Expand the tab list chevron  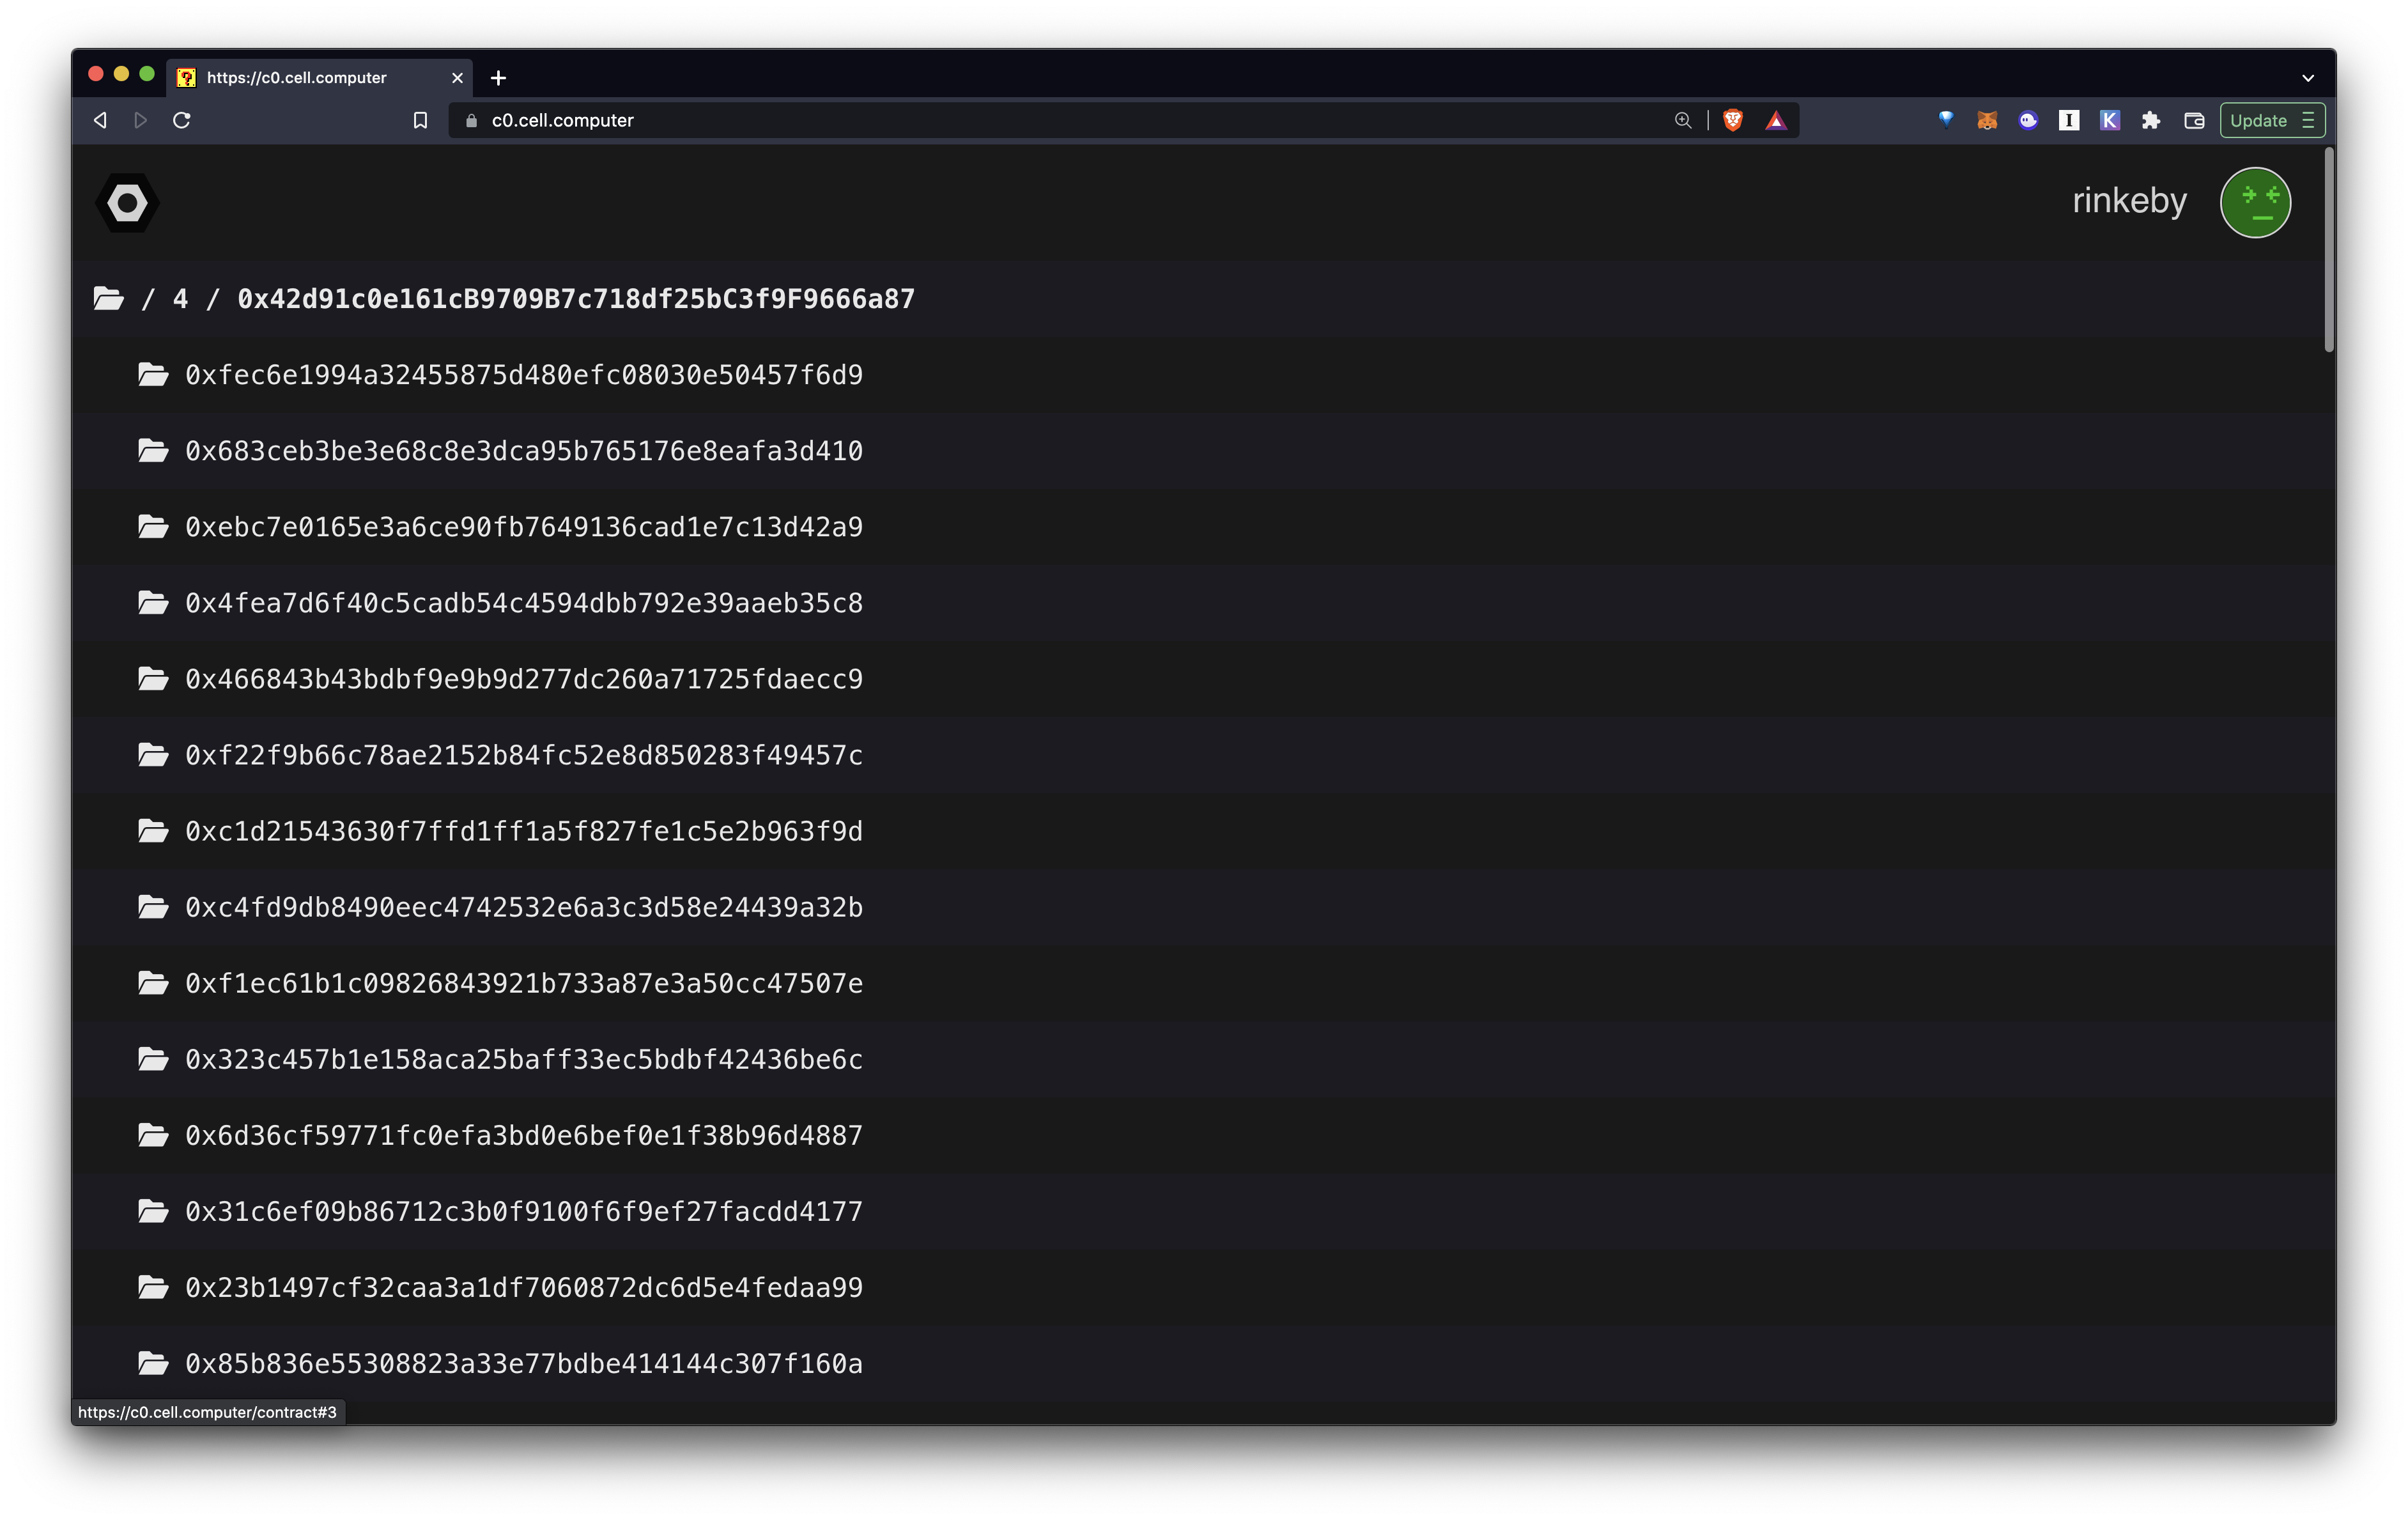tap(2307, 77)
